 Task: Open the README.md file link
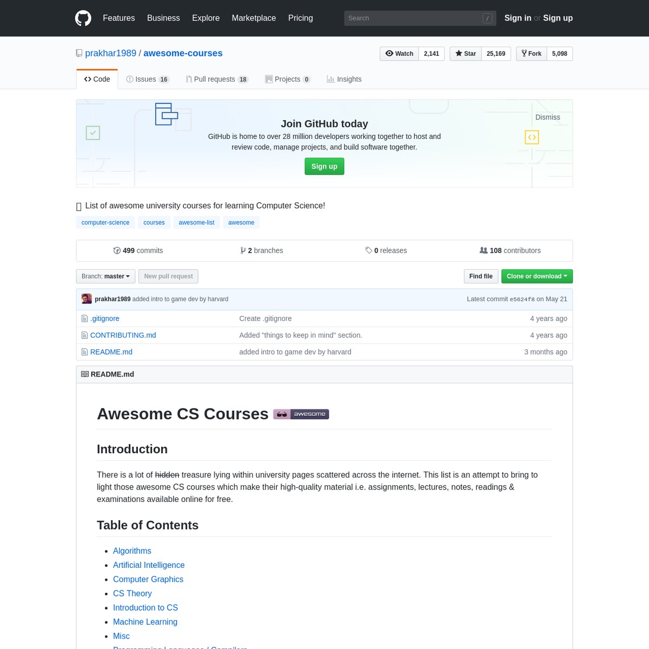[x=111, y=352]
